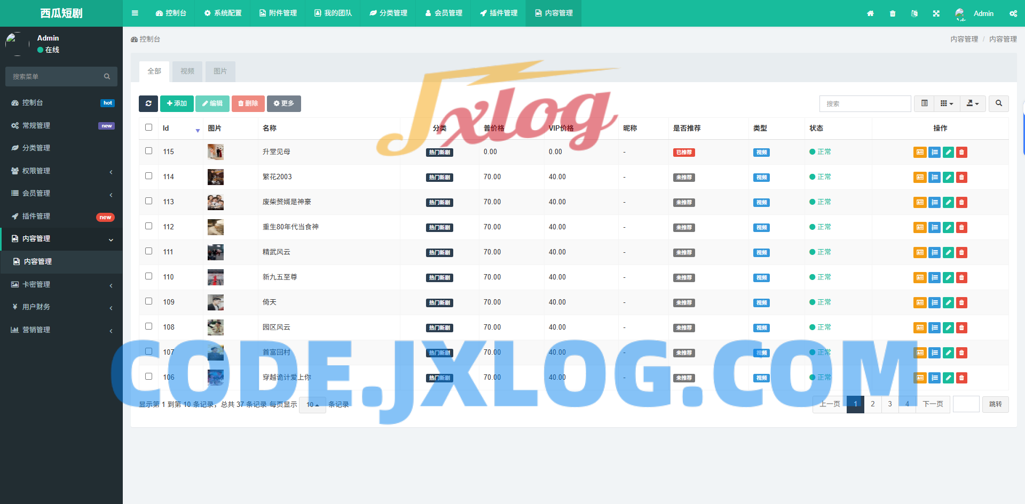Switch to the 视频 tab

[187, 71]
